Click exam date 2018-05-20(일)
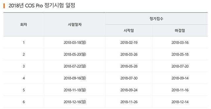This screenshot has width=211, height=109. tap(75, 54)
